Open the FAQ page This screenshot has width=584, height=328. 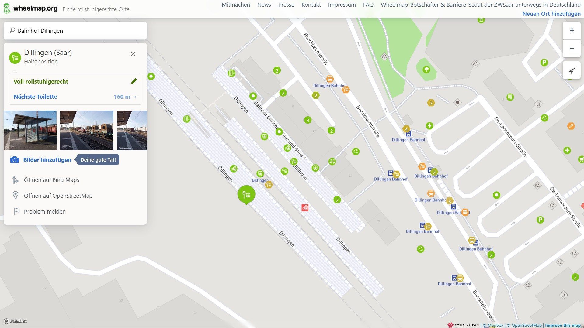[368, 5]
